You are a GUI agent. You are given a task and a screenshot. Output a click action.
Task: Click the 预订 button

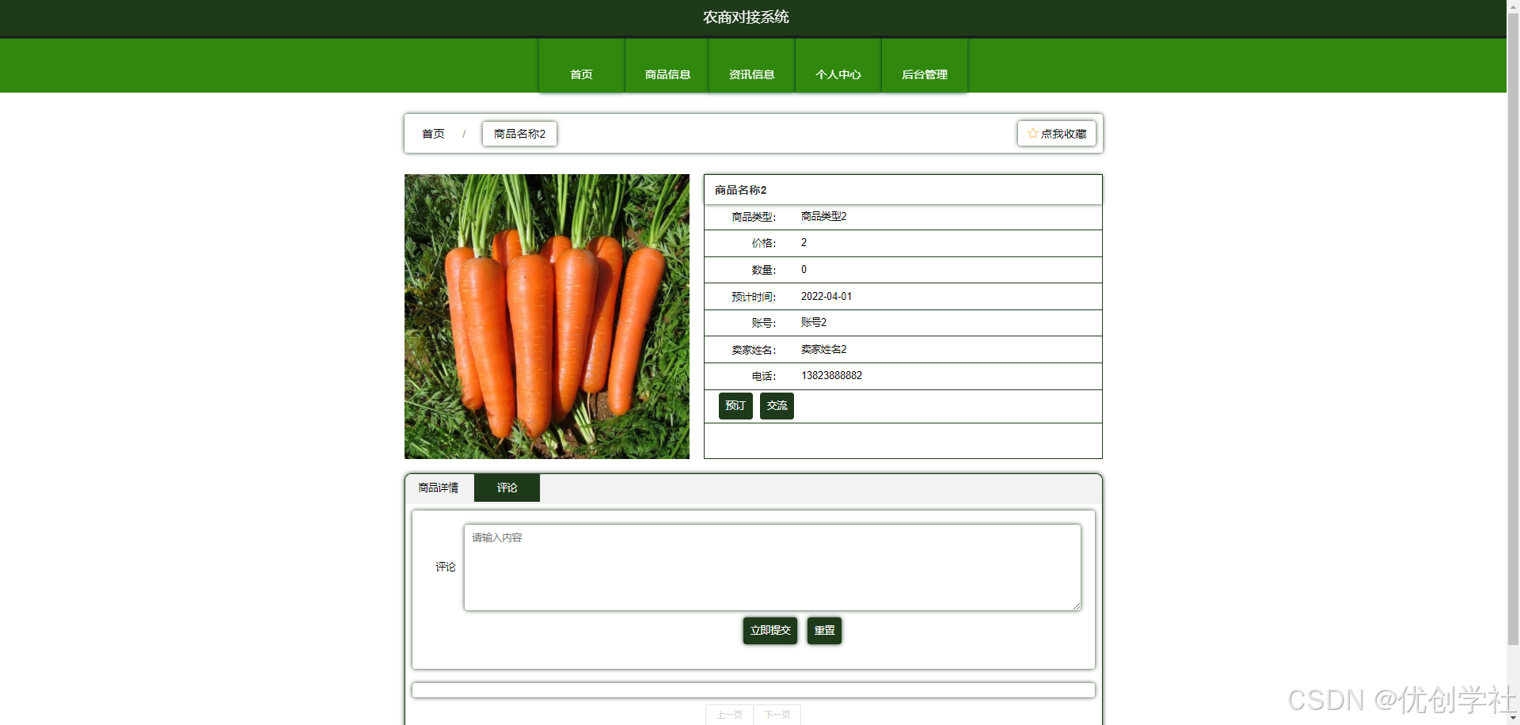pos(735,406)
